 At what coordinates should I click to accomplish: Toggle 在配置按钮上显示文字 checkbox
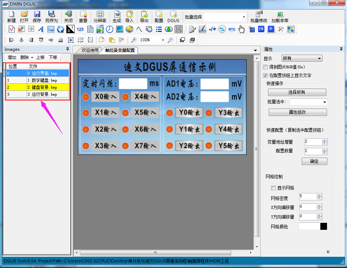click(266, 76)
